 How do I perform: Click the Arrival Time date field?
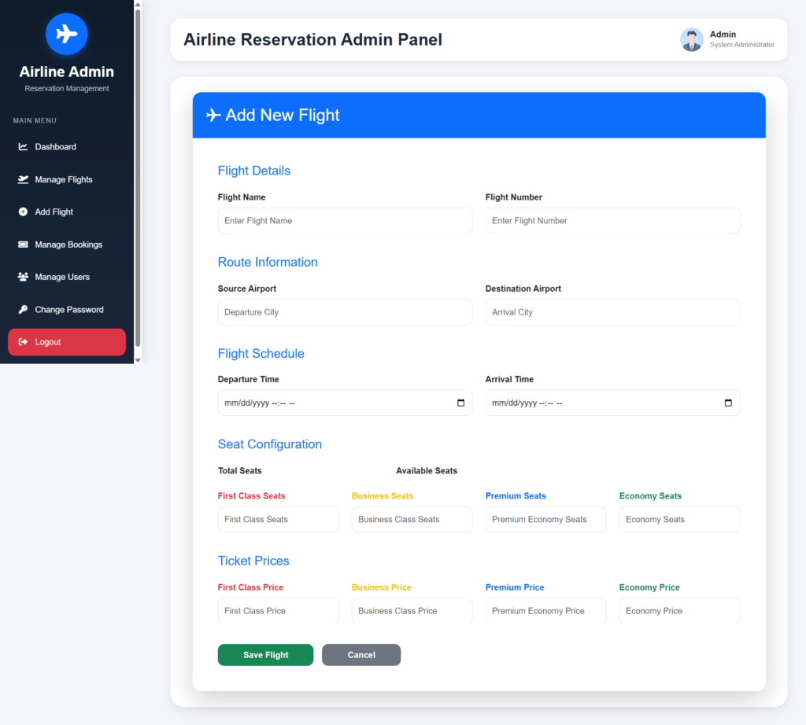pyautogui.click(x=612, y=403)
